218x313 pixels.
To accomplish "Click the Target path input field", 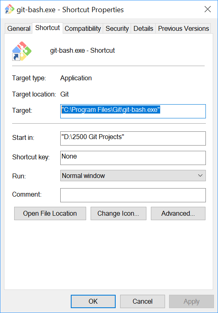I will click(133, 111).
